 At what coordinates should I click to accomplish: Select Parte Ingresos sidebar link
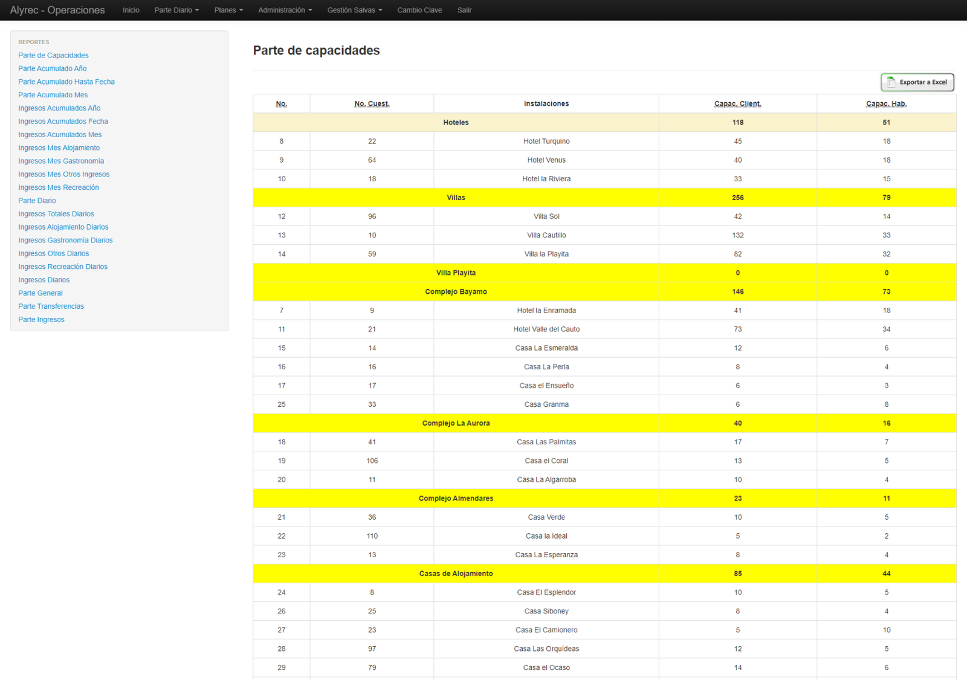pyautogui.click(x=41, y=320)
